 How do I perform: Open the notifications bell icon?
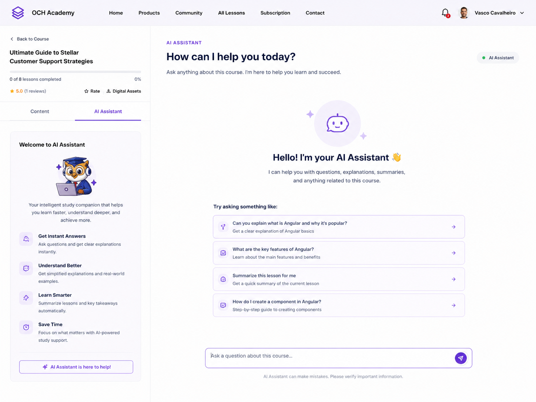tap(445, 13)
